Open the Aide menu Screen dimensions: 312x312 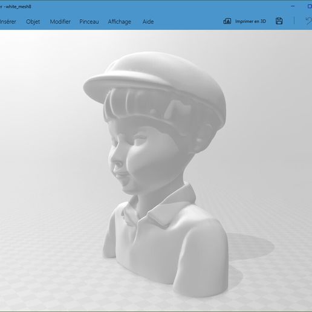click(x=148, y=22)
